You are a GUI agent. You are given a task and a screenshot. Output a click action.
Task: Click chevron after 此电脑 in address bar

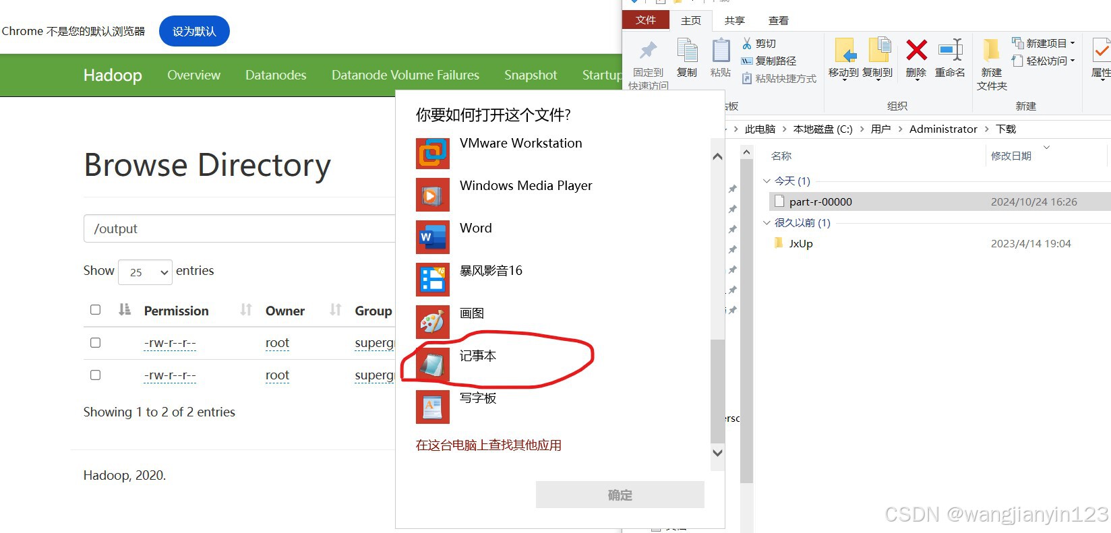[x=785, y=129]
